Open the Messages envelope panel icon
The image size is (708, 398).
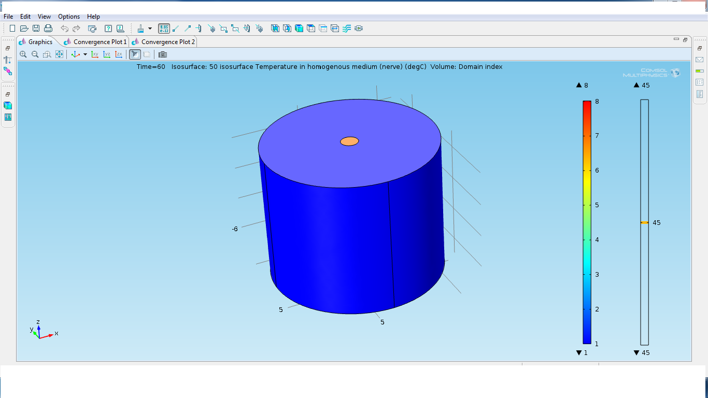pos(699,60)
